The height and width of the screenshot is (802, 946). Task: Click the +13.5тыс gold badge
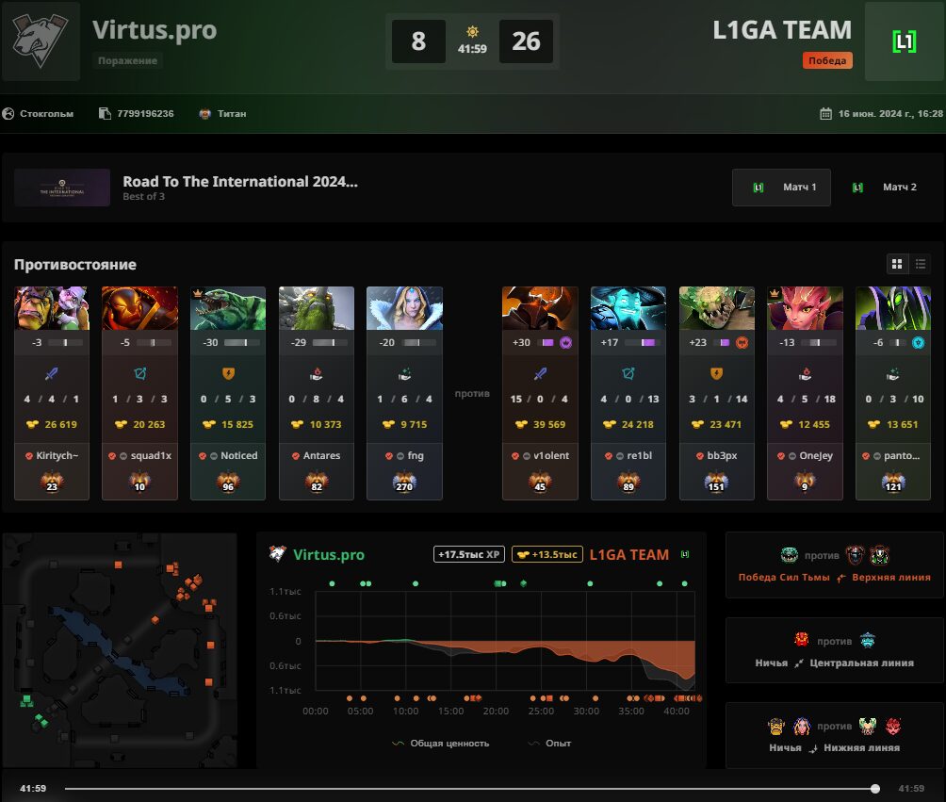point(547,554)
